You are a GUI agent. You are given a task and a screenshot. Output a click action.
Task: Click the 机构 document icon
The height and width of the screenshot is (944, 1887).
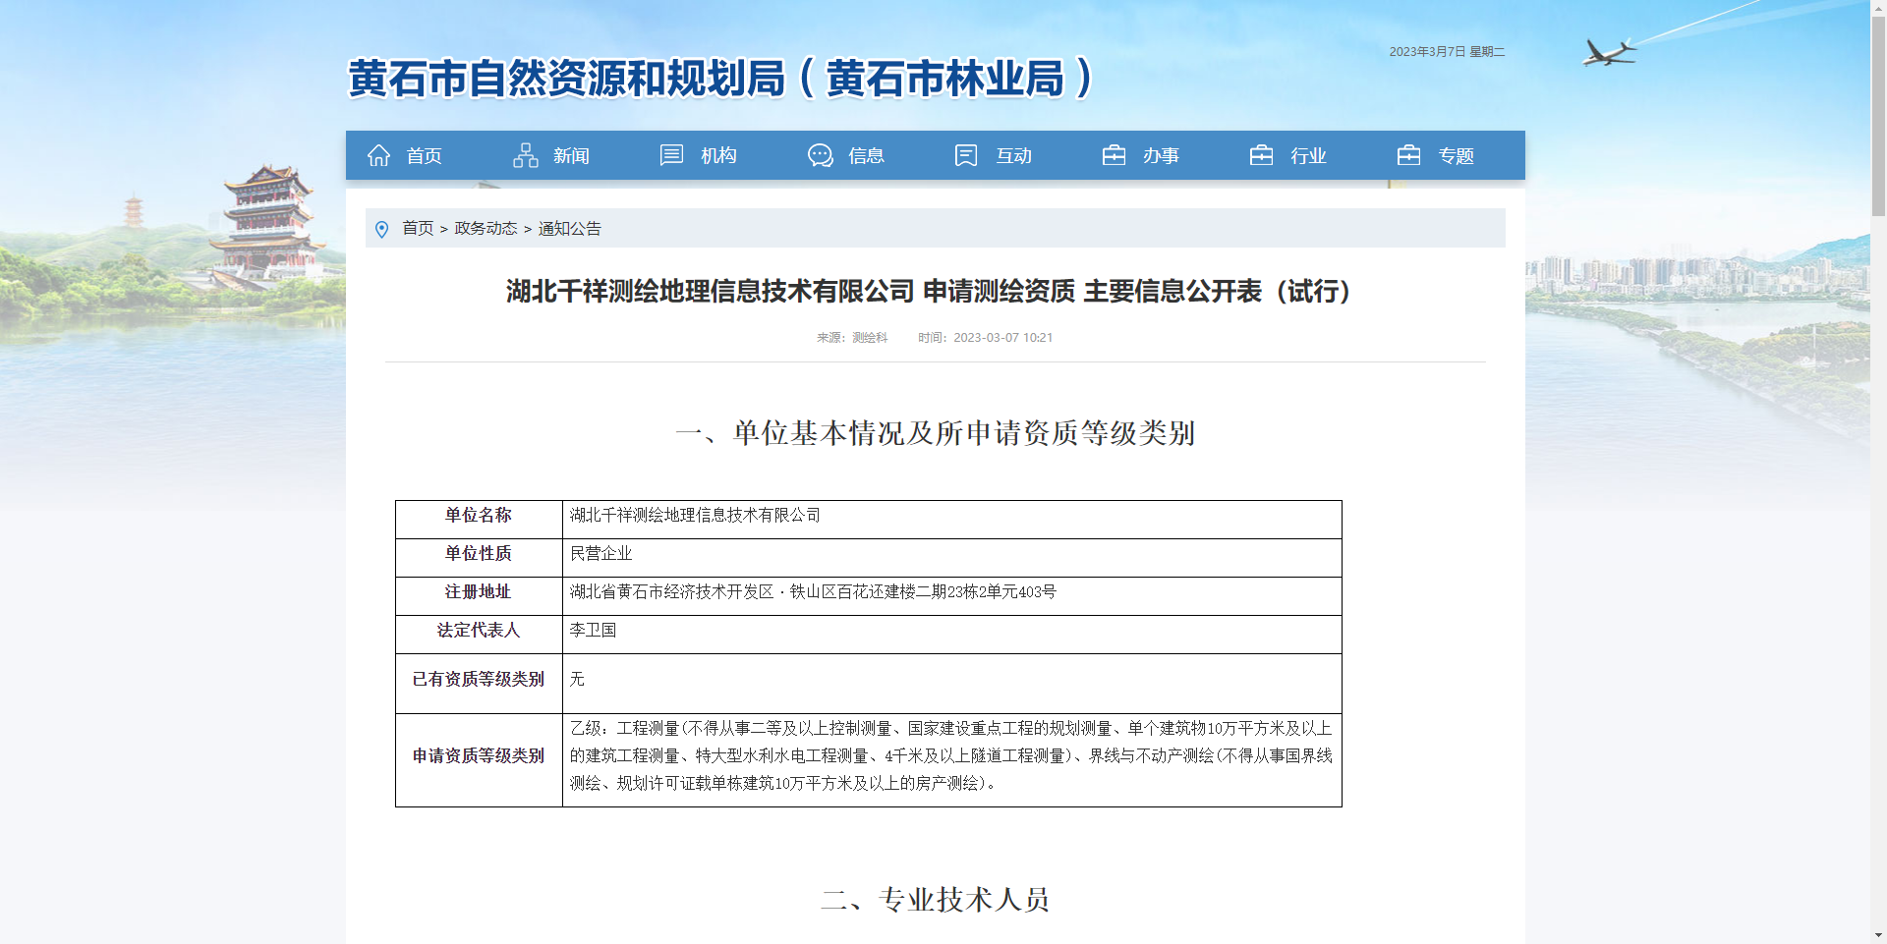click(x=671, y=155)
